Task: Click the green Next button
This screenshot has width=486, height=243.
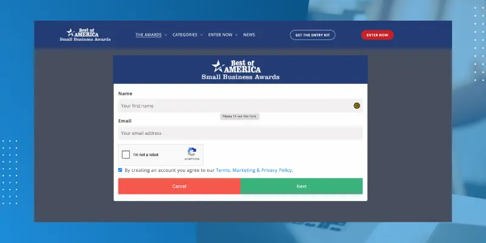Action: 301,187
